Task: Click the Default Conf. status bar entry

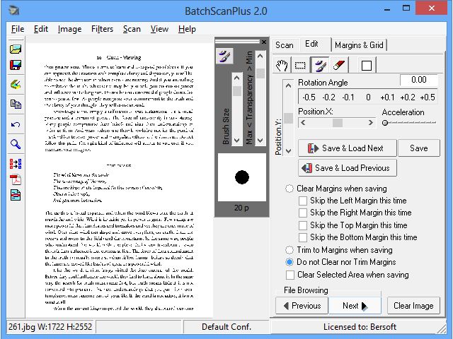Action: (226, 327)
